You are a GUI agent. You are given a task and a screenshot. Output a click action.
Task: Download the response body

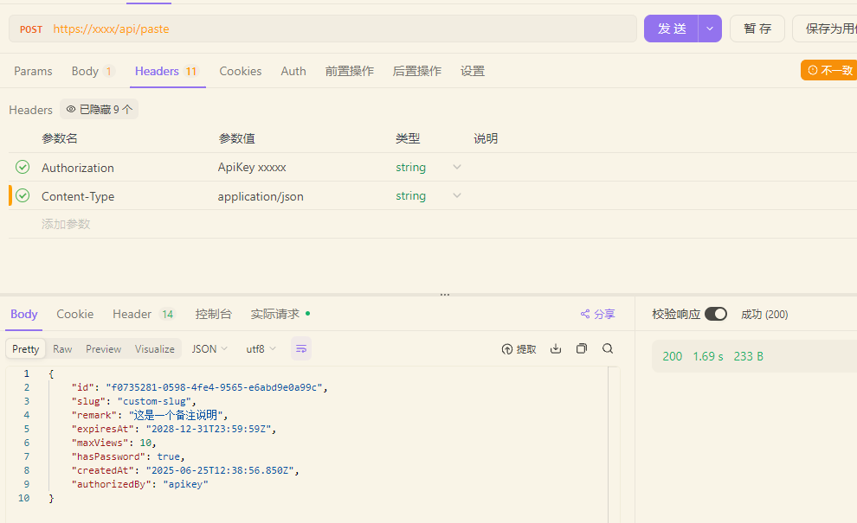click(556, 349)
